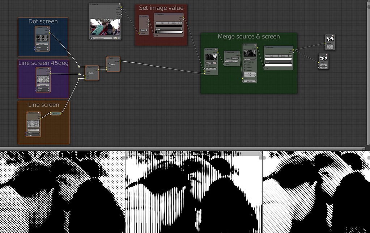The image size is (370, 233).
Task: Click the open-file icon in MovieClip node
Action: (x=116, y=38)
